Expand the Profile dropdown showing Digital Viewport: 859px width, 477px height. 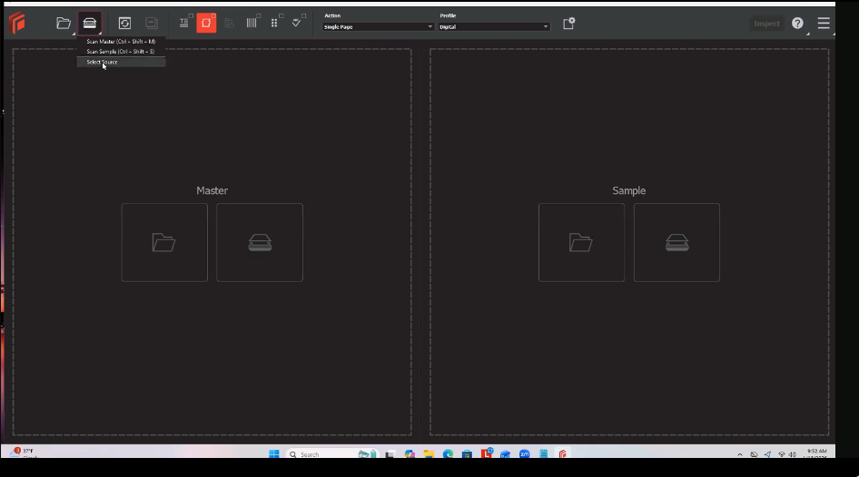(x=494, y=27)
